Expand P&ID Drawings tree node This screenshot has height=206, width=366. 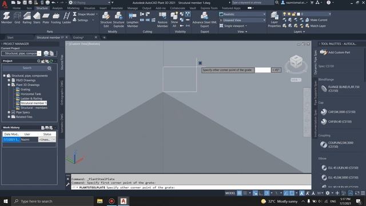pos(9,80)
